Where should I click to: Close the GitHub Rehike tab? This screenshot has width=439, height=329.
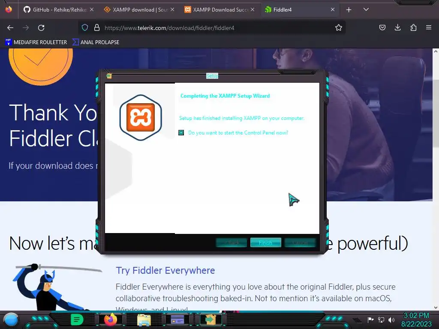pyautogui.click(x=92, y=9)
